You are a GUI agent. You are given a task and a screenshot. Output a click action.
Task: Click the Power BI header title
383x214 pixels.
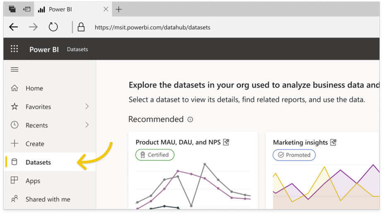(x=44, y=50)
